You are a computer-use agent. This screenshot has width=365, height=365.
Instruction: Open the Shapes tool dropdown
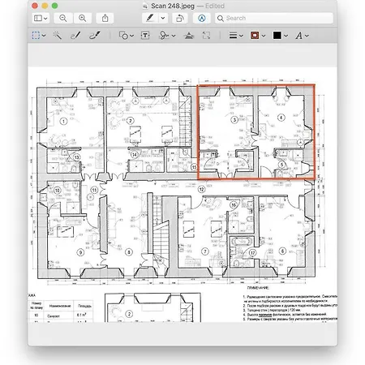(127, 36)
